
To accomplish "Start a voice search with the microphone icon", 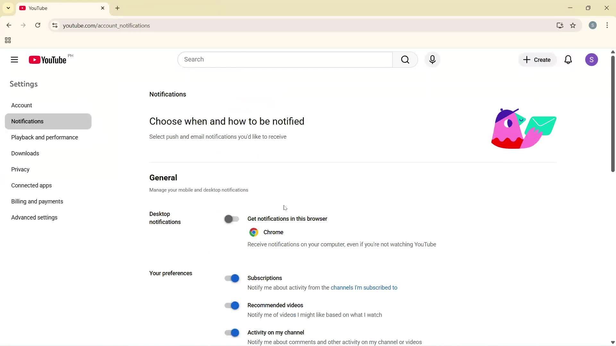I will point(432,60).
